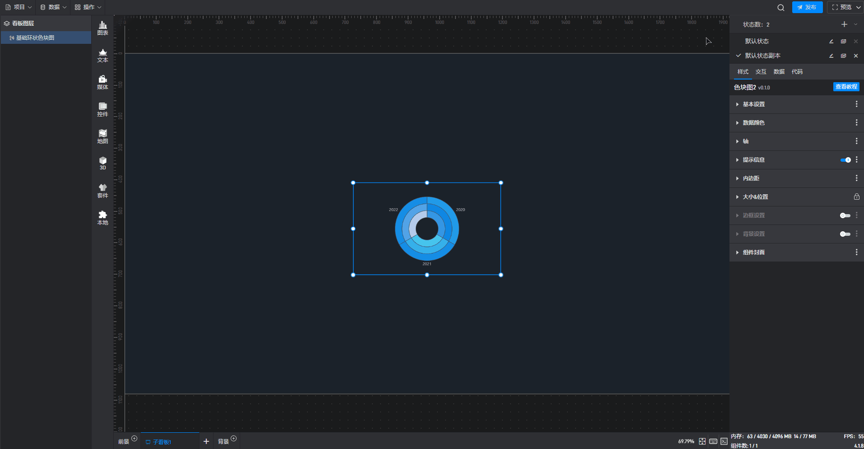This screenshot has height=449, width=864.
Task: Open the 媒体 media components icon
Action: (x=102, y=82)
